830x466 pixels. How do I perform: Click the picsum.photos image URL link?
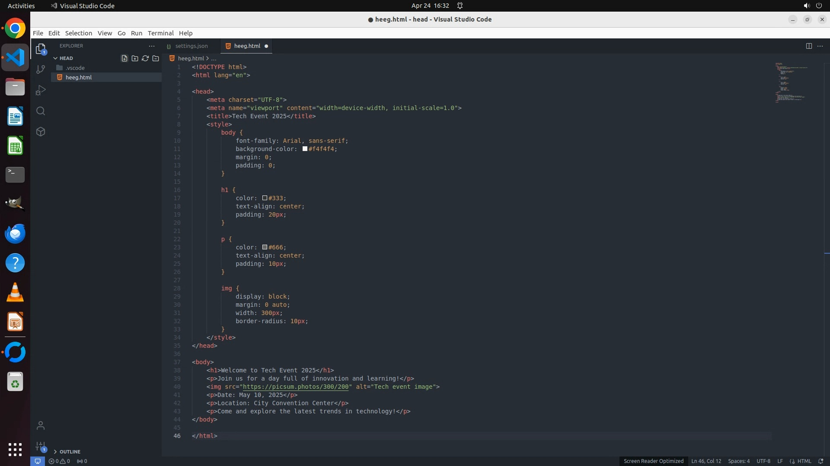click(x=295, y=387)
